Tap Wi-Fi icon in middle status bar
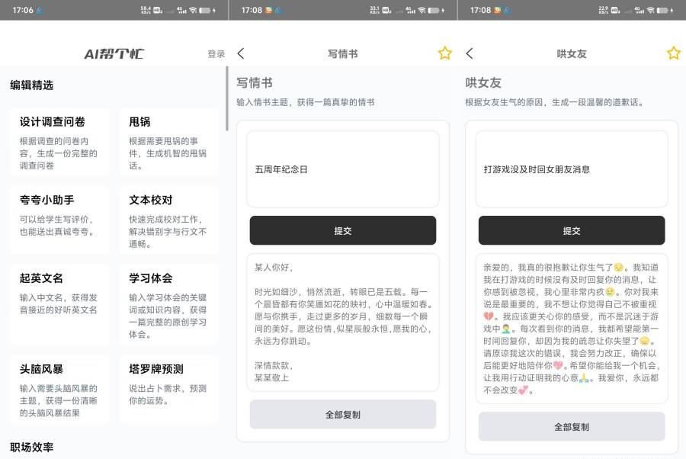Viewport: 686px width, 459px height. [422, 11]
